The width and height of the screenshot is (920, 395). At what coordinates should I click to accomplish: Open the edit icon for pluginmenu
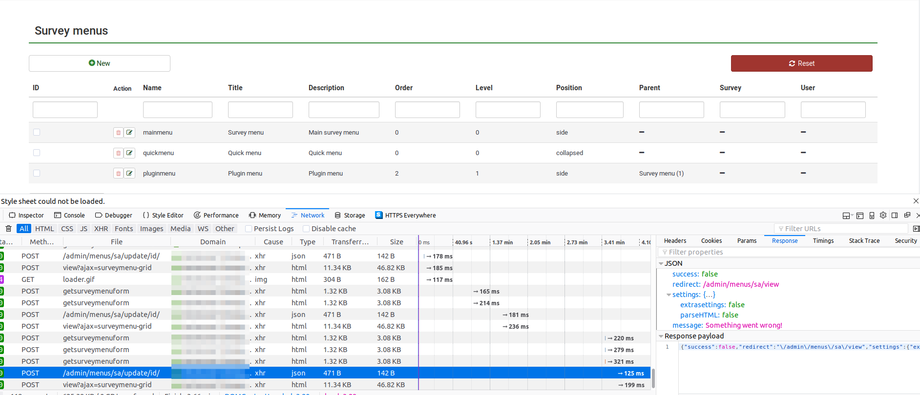click(129, 174)
